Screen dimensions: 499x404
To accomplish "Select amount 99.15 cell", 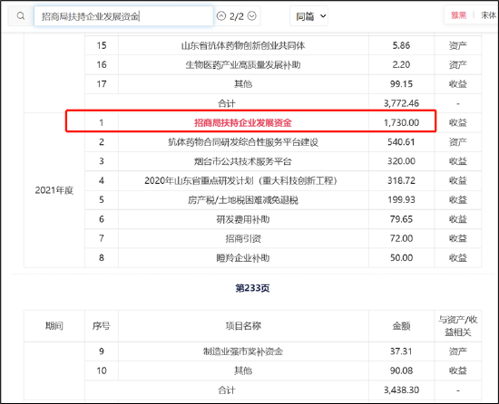I will pos(401,84).
